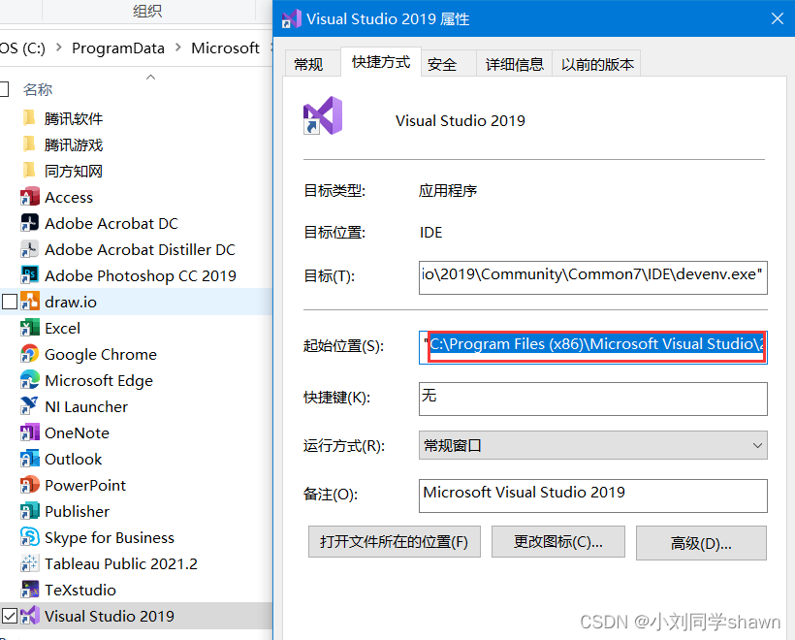
Task: Open the 详细信息 tab
Action: click(514, 64)
